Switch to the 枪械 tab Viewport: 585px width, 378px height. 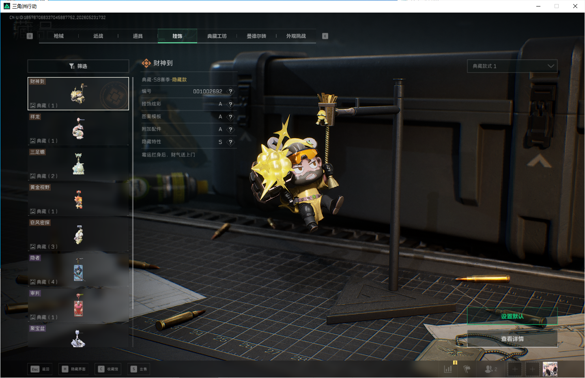point(59,36)
